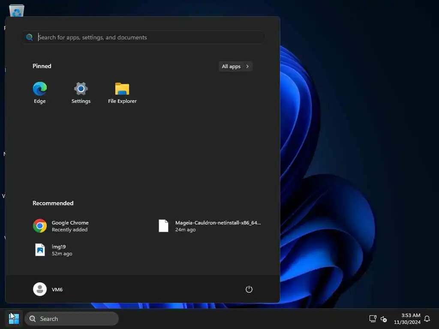439x329 pixels.
Task: Click the search magnifier in Start menu
Action: coord(30,37)
